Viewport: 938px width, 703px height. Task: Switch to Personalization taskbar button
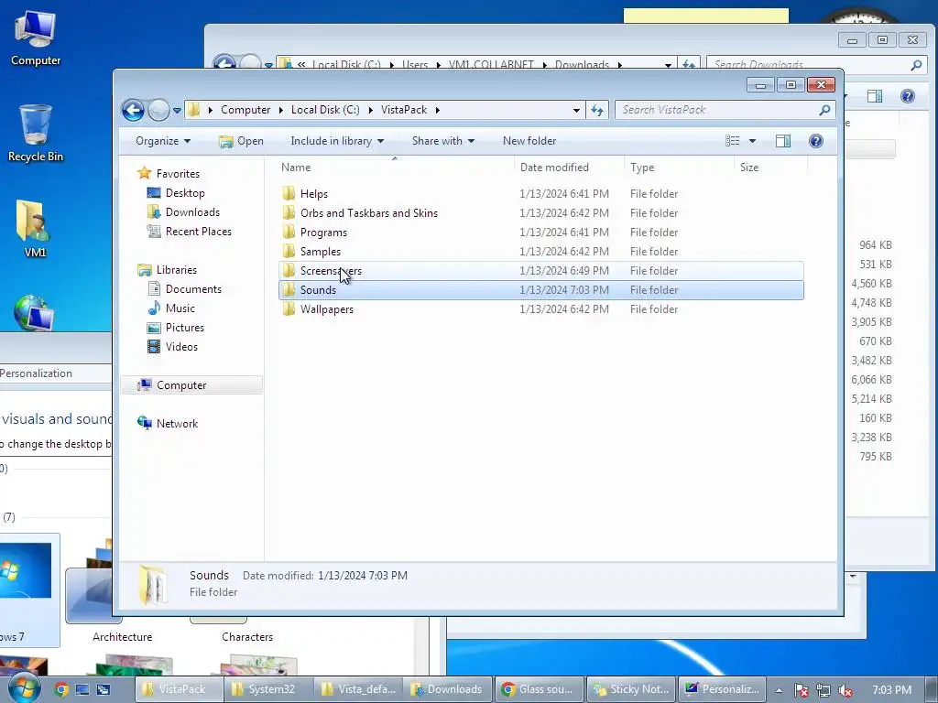(722, 689)
